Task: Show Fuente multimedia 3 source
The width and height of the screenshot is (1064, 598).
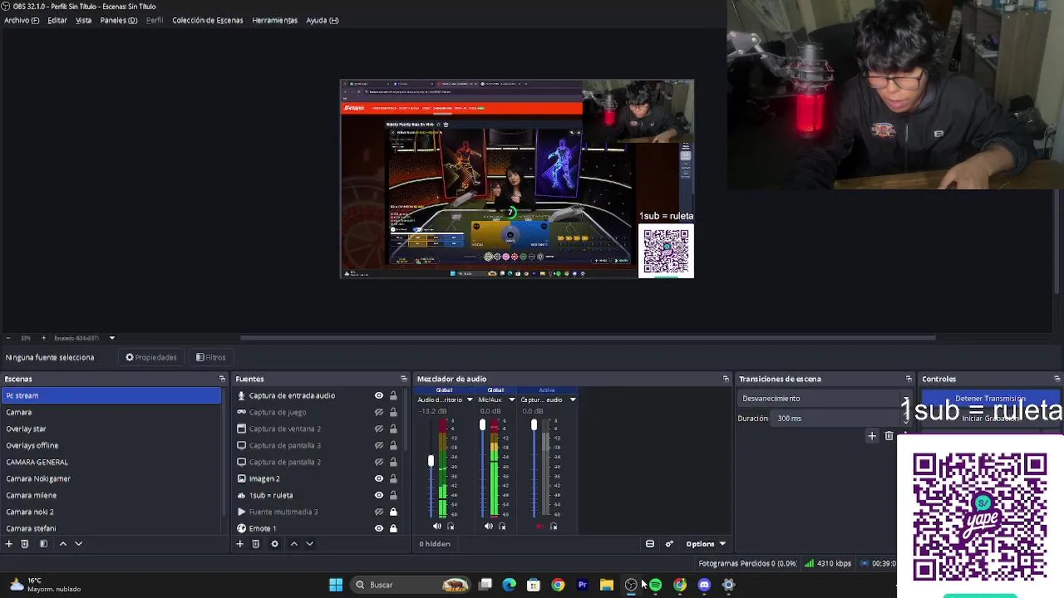Action: 379,512
